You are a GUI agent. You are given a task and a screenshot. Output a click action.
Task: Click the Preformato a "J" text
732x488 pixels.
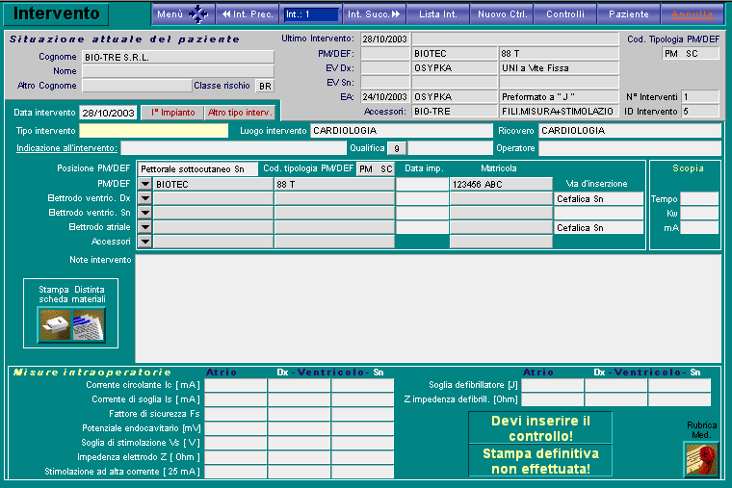click(x=538, y=97)
